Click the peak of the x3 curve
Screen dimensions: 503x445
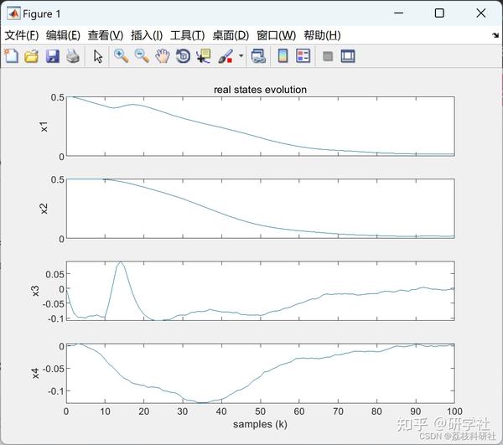pyautogui.click(x=121, y=262)
